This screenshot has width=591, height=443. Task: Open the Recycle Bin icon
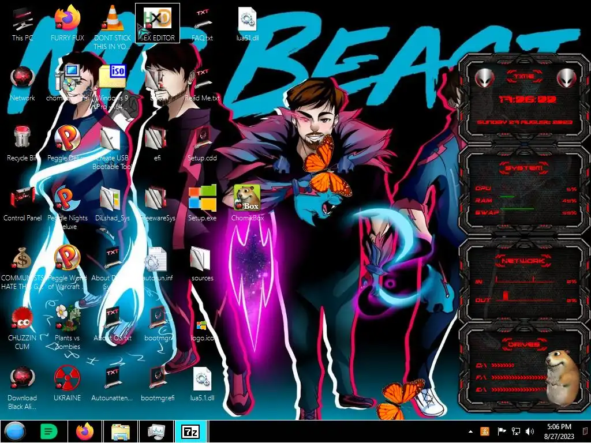pos(23,144)
